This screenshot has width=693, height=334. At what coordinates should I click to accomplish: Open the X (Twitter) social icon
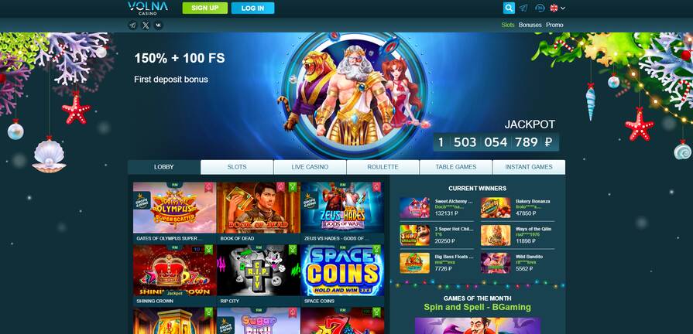coord(146,26)
